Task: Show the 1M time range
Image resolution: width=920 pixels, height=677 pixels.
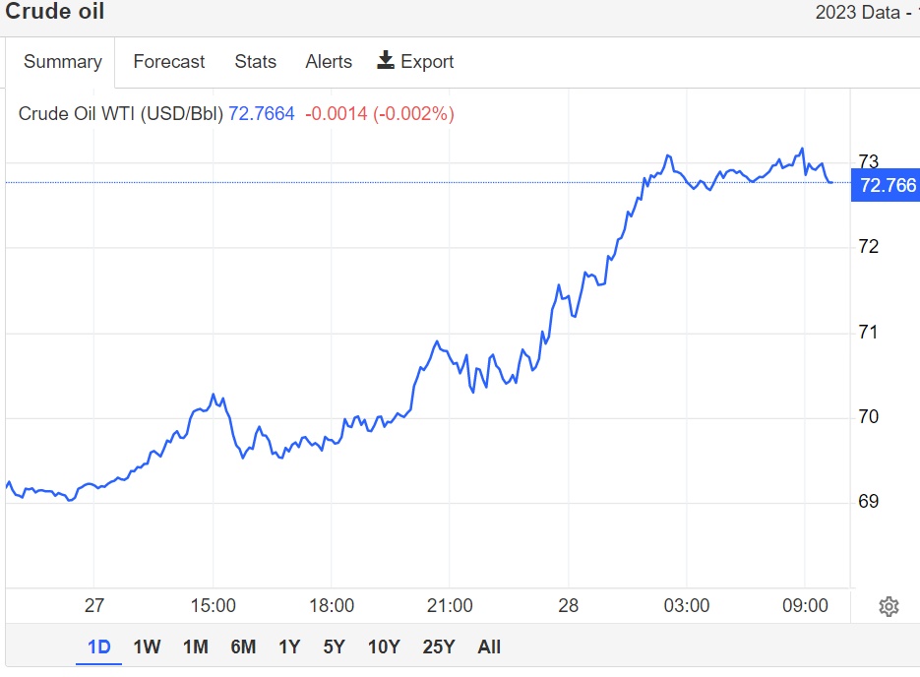Action: pos(195,646)
